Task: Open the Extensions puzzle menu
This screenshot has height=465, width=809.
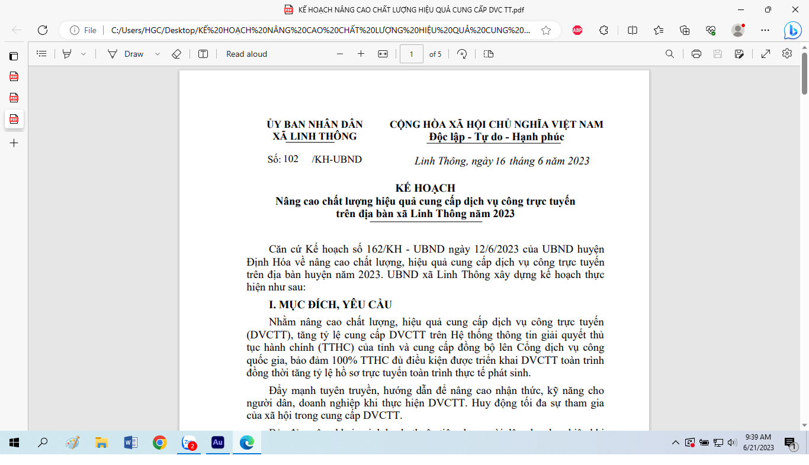Action: (604, 30)
